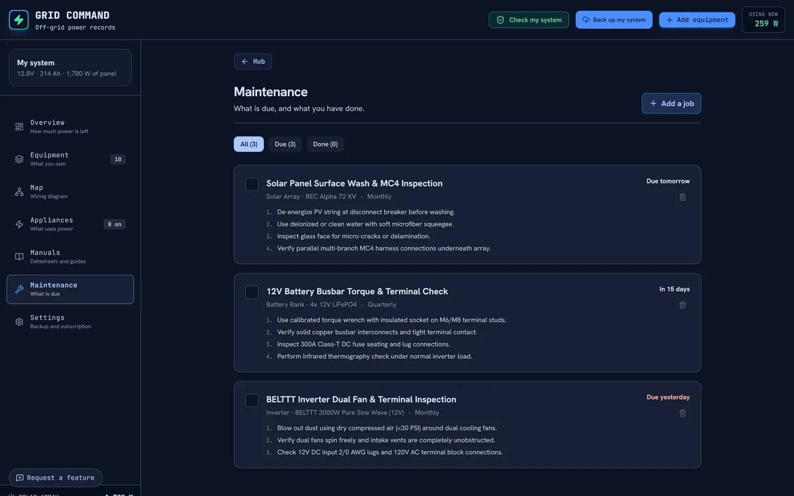This screenshot has width=794, height=496.
Task: Click the Add equipment label
Action: click(703, 20)
